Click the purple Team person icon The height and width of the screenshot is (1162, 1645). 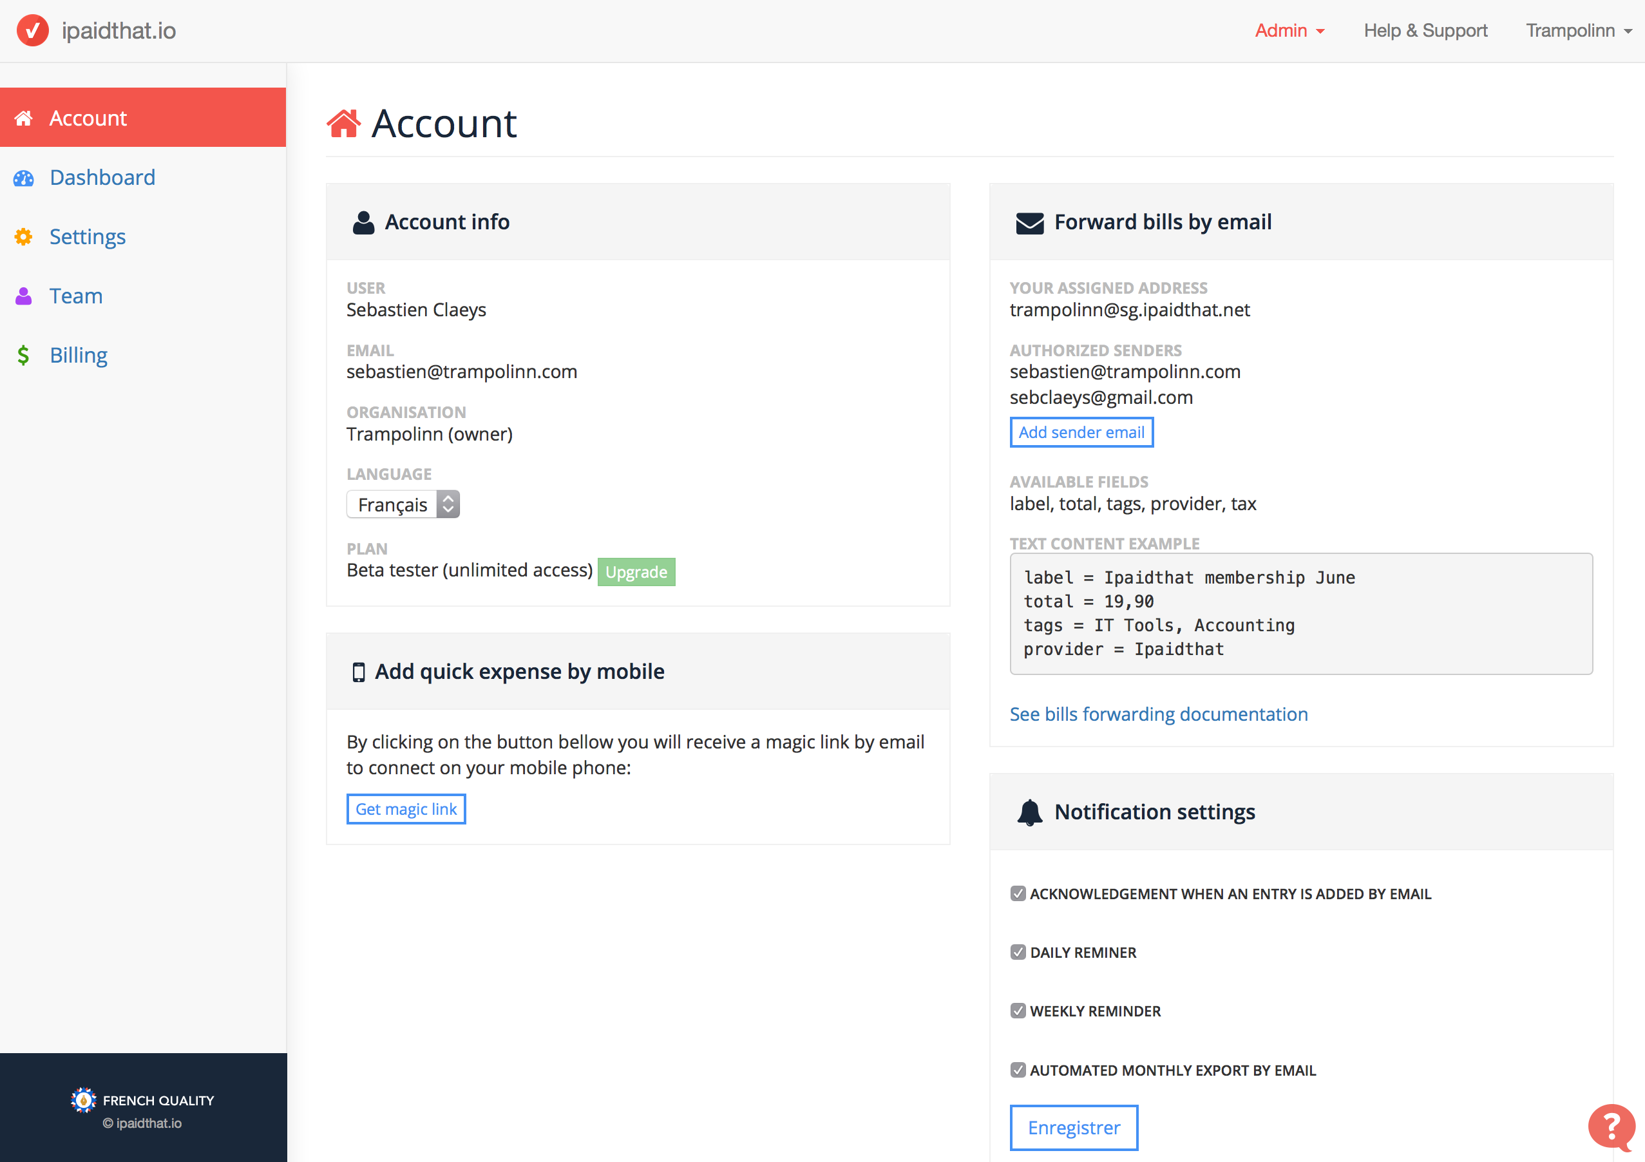(x=24, y=296)
